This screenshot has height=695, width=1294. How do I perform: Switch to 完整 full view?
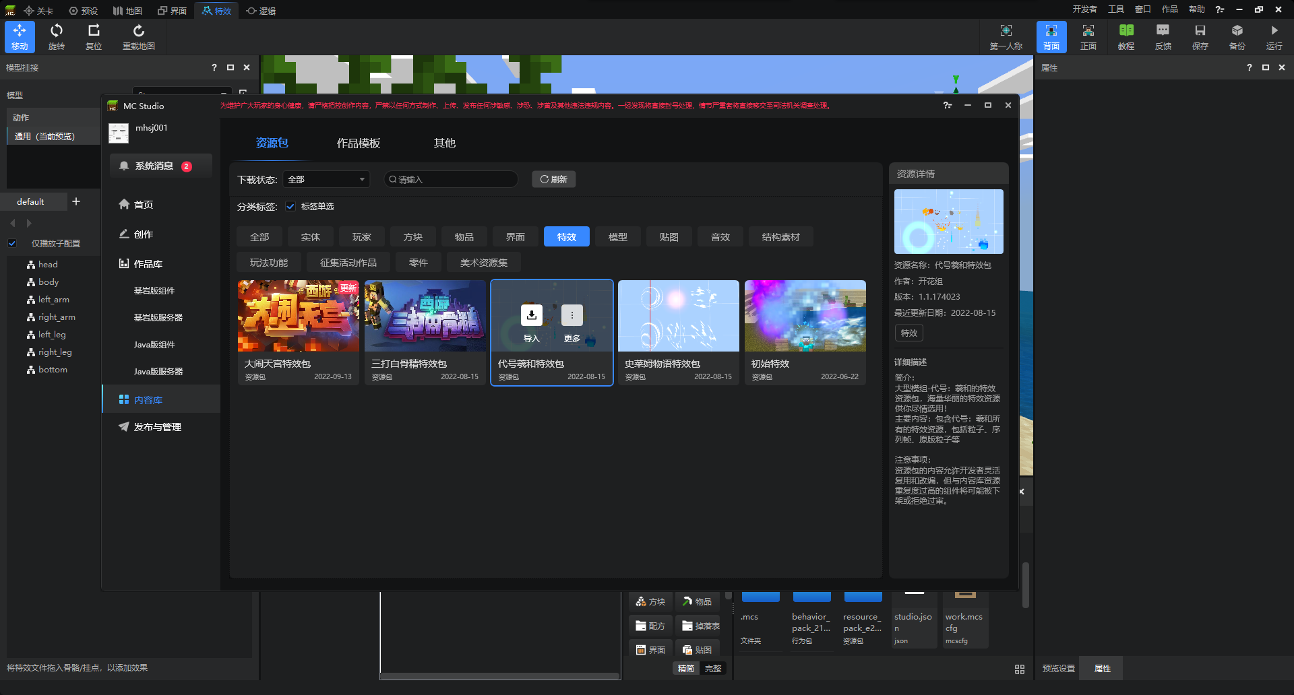(x=713, y=668)
